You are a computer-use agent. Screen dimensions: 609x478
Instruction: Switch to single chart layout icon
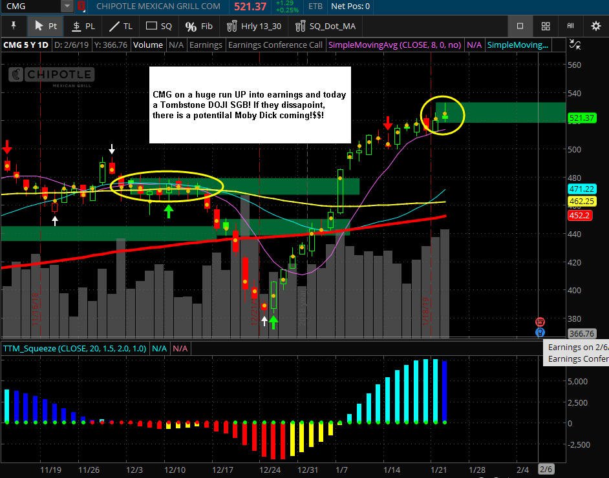click(x=520, y=26)
